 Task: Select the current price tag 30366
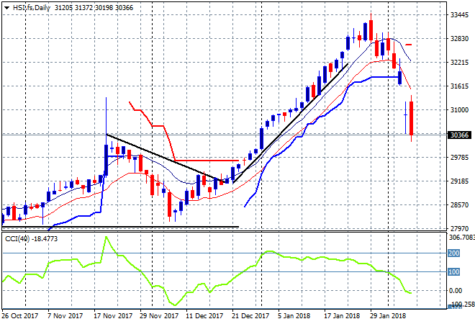tap(458, 134)
